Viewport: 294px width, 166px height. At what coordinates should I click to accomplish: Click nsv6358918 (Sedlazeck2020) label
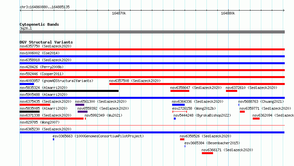(46, 60)
